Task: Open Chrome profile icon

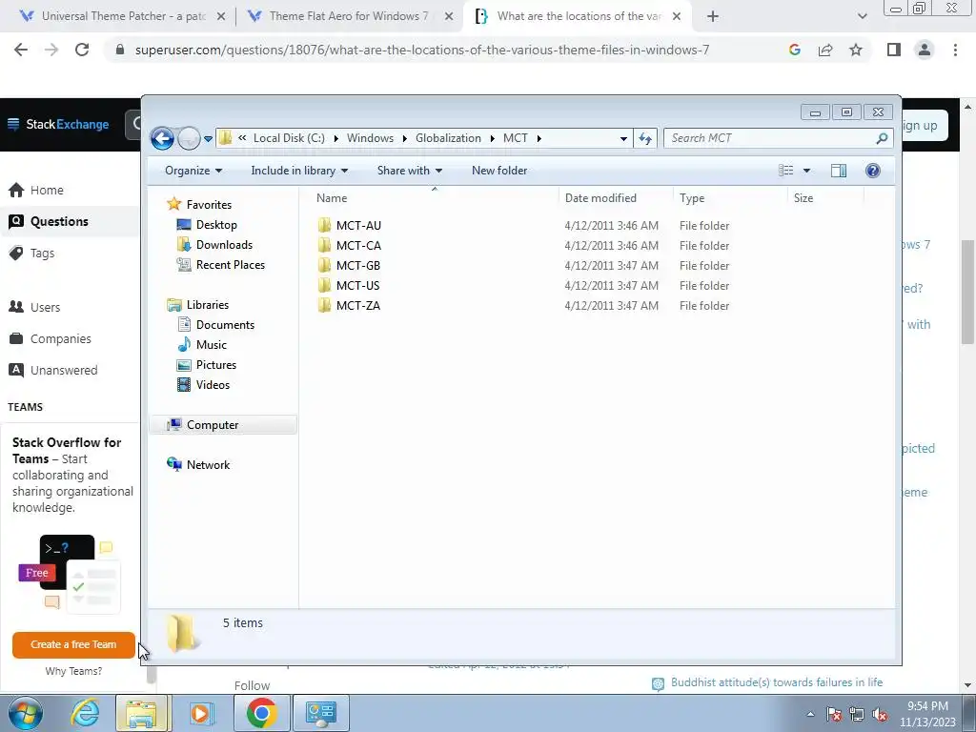Action: tap(925, 50)
